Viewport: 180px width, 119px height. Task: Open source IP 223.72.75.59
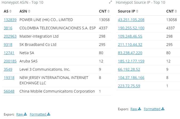(129, 86)
